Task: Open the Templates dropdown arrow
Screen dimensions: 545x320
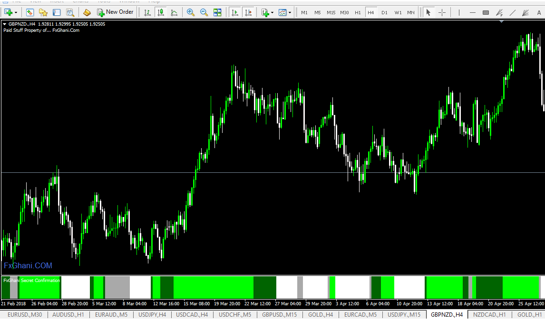Action: point(290,12)
